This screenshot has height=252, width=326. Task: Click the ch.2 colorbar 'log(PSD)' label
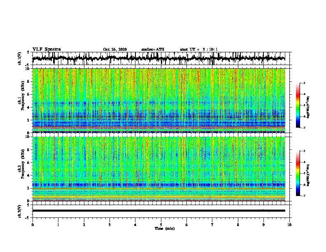(308, 175)
